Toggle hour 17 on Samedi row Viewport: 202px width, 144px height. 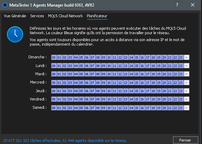pos(148,108)
